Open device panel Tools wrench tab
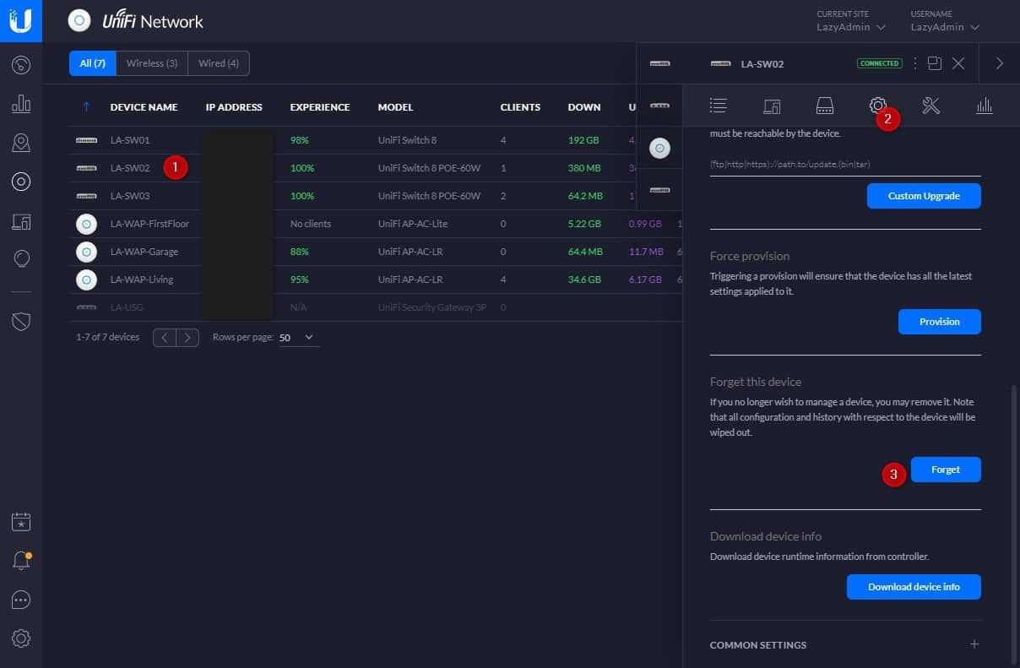Image resolution: width=1020 pixels, height=668 pixels. 930,106
